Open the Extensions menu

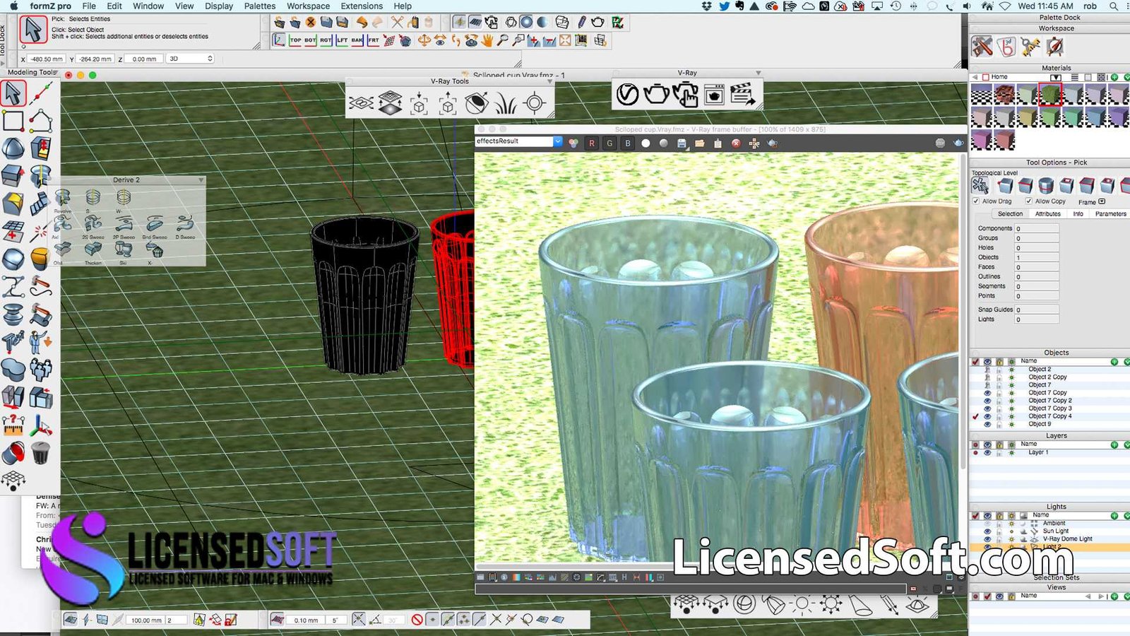[362, 6]
